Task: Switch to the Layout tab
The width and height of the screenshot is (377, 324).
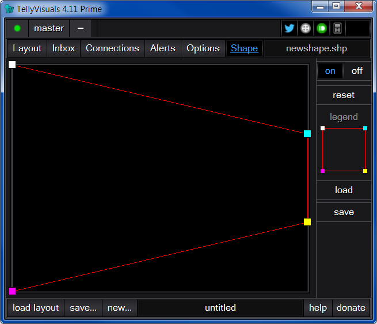Action: coord(27,48)
